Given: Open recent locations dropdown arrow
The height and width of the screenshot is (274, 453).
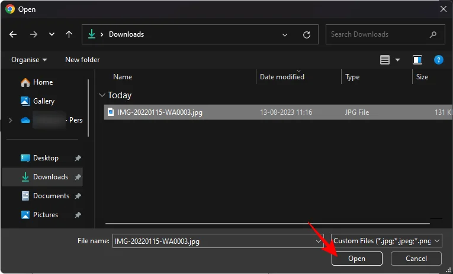Looking at the screenshot, I should tap(51, 34).
